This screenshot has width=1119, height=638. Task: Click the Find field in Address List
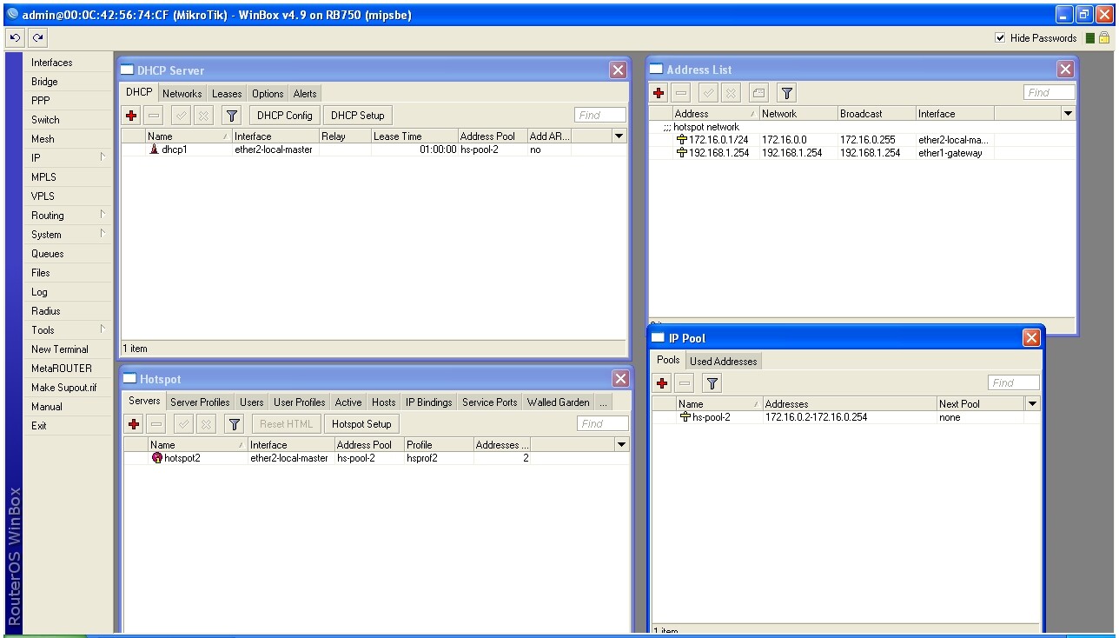[x=1049, y=92]
